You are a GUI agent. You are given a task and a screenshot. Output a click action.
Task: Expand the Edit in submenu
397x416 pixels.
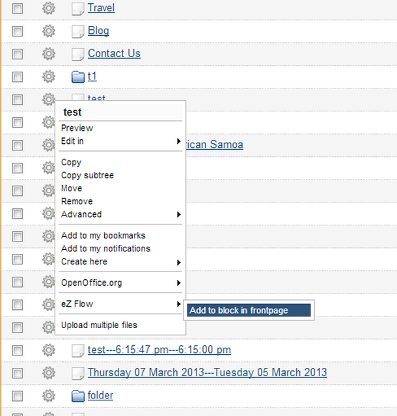click(x=120, y=141)
